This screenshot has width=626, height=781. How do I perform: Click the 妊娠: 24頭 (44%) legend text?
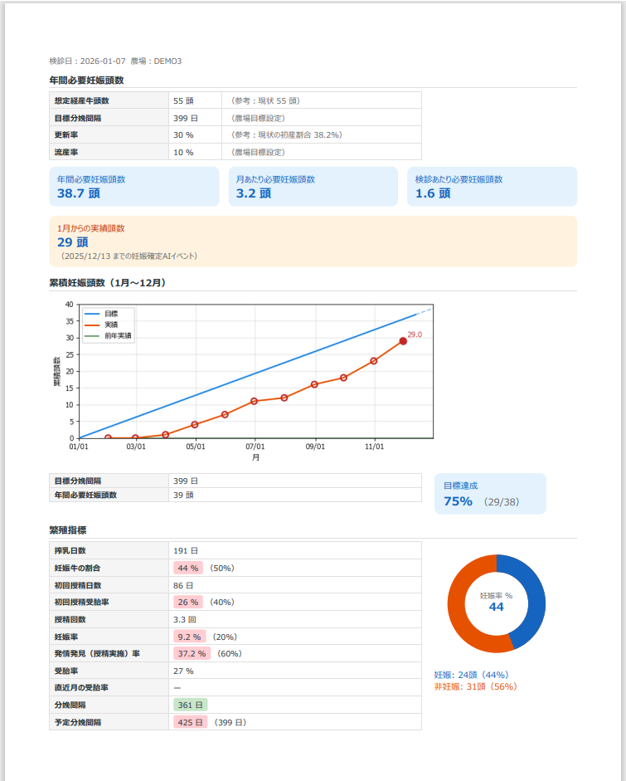click(471, 675)
